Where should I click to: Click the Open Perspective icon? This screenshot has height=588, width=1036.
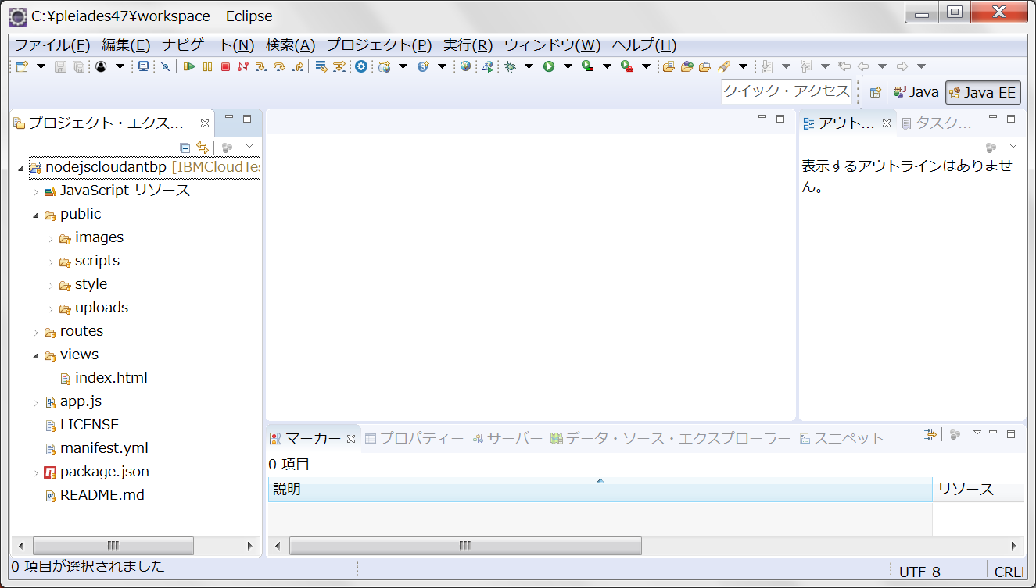point(876,92)
